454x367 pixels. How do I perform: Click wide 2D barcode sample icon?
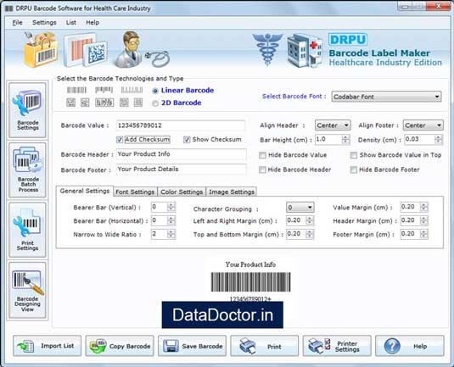point(104,103)
